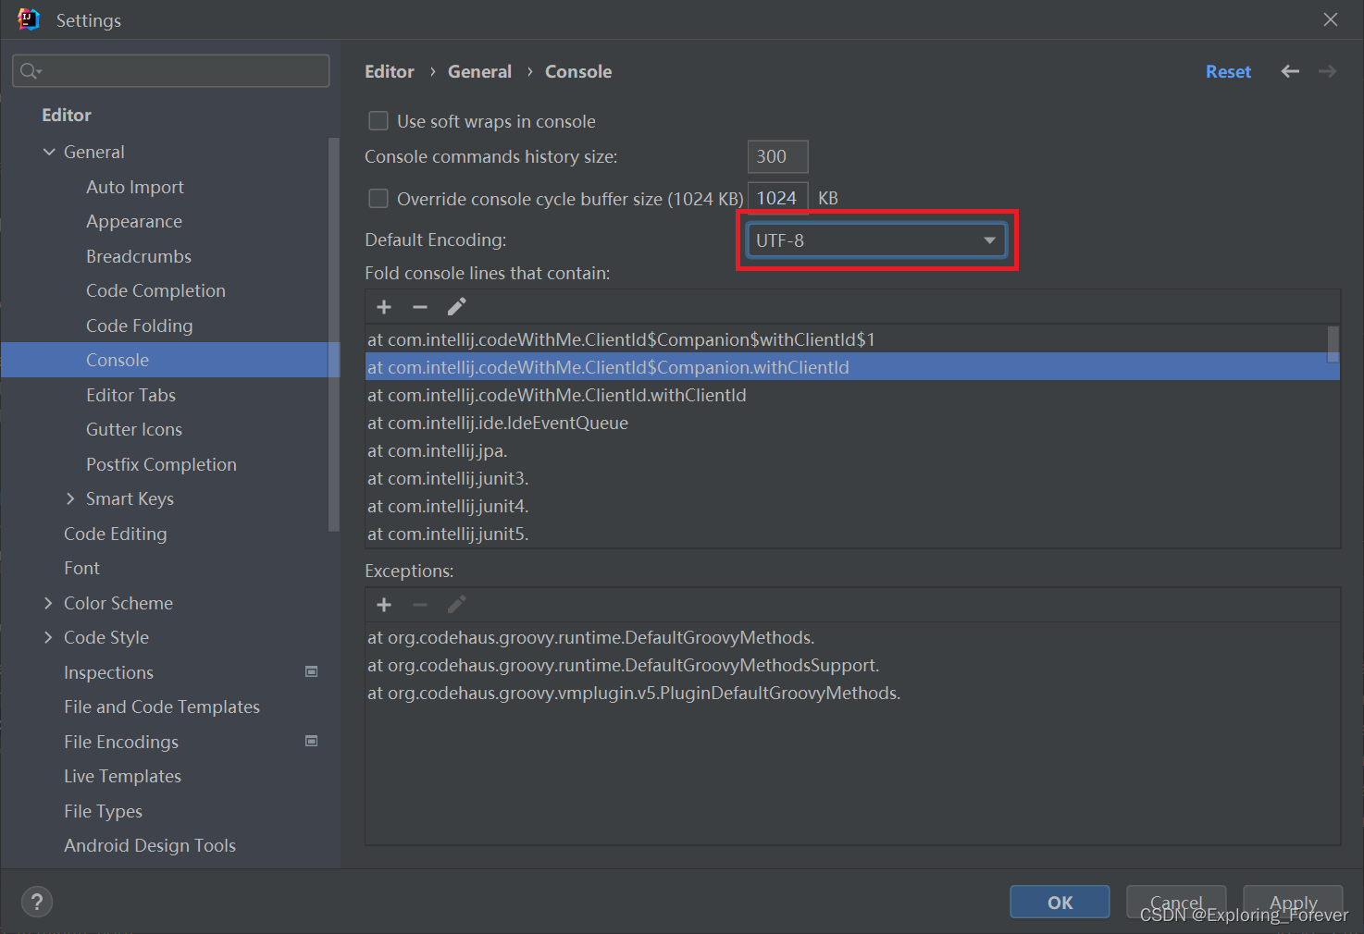The image size is (1364, 934).
Task: Click the project-level icon beside File Encodings
Action: (x=312, y=741)
